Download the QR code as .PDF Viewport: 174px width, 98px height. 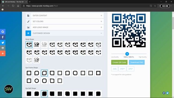point(122,69)
